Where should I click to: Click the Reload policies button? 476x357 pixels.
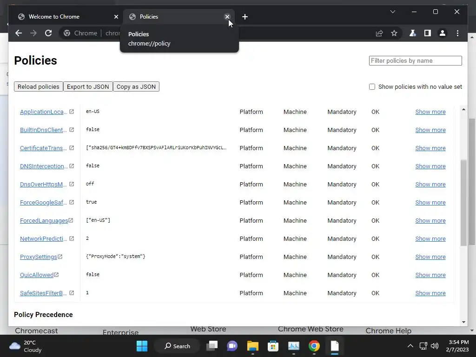click(38, 87)
